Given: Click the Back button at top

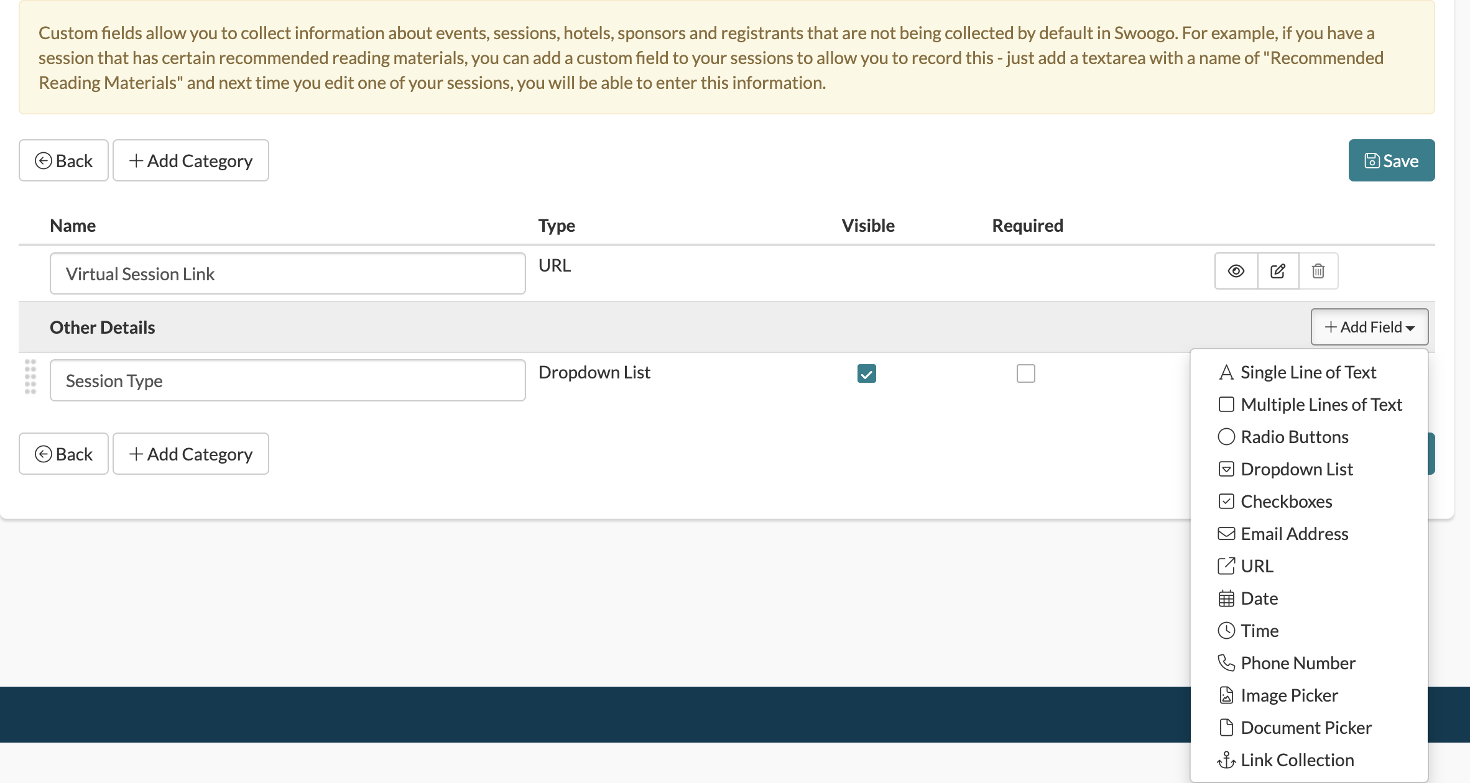Looking at the screenshot, I should (x=63, y=160).
